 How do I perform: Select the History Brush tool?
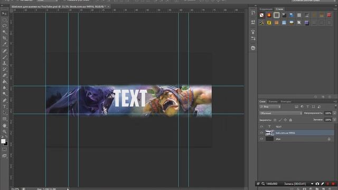4,69
